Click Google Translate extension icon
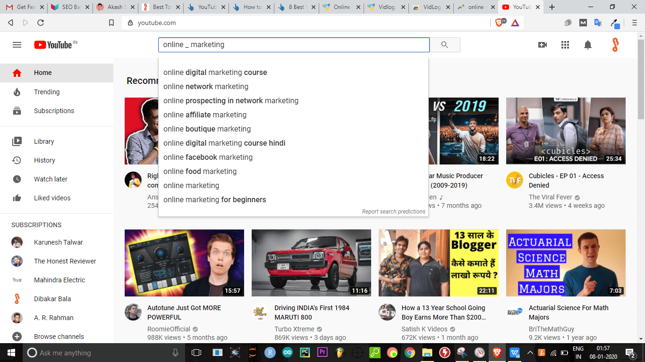 pyautogui.click(x=598, y=23)
